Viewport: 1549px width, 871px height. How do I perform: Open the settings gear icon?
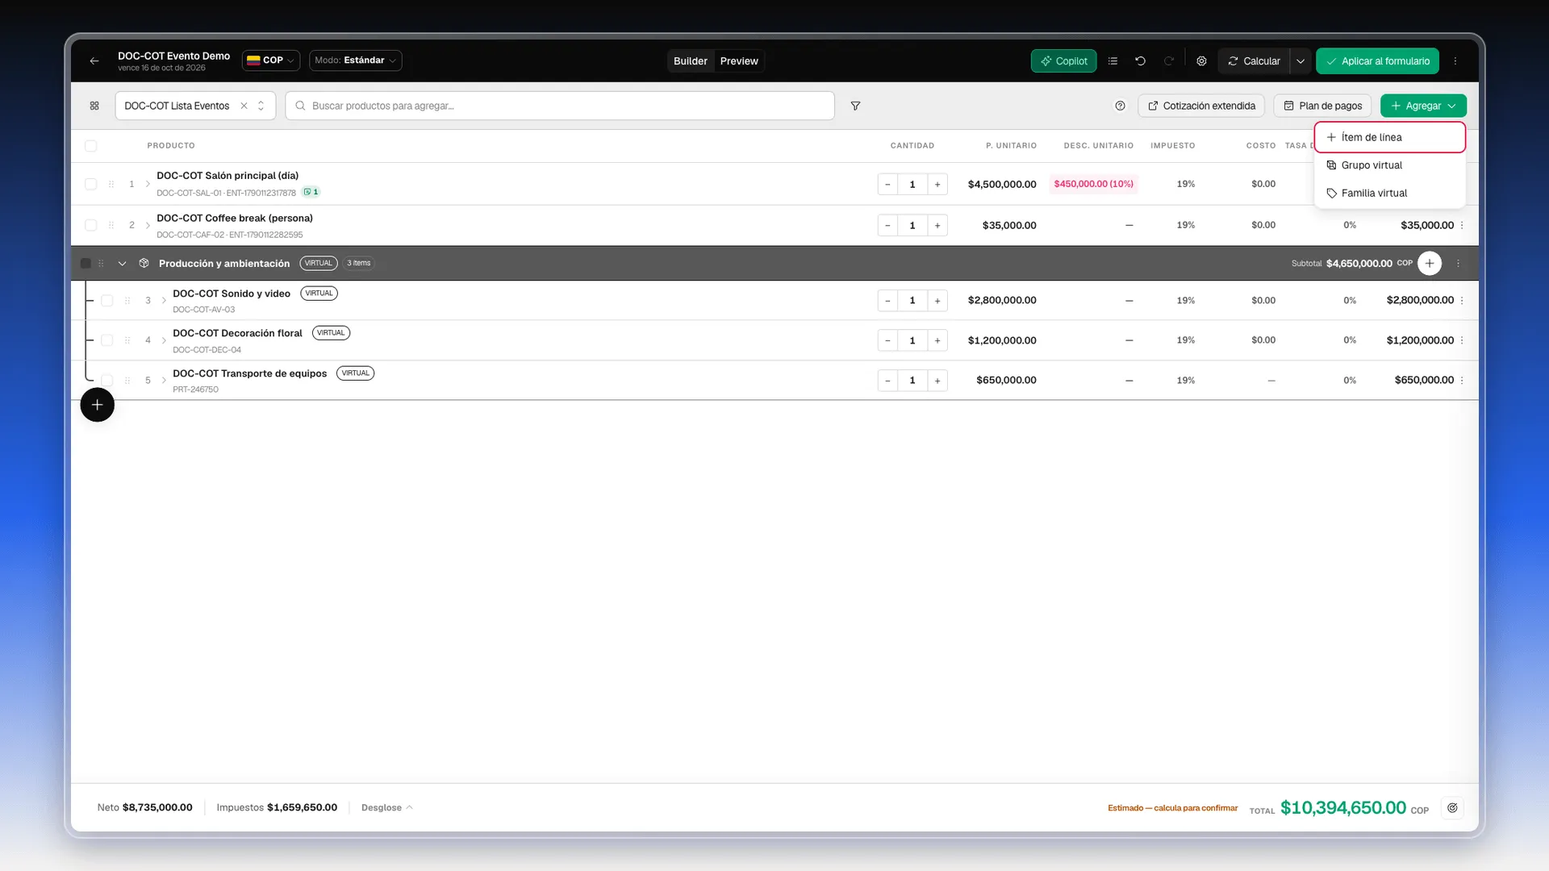tap(1202, 61)
